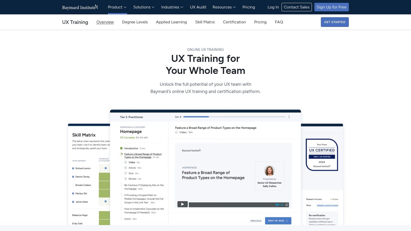Click the Baymard Institute logo
411x231 pixels.
(x=80, y=7)
